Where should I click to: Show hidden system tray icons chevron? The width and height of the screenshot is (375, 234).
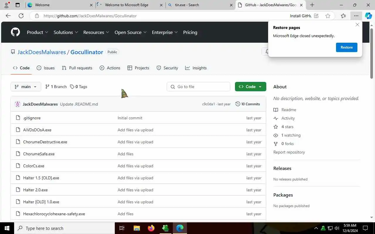316,228
